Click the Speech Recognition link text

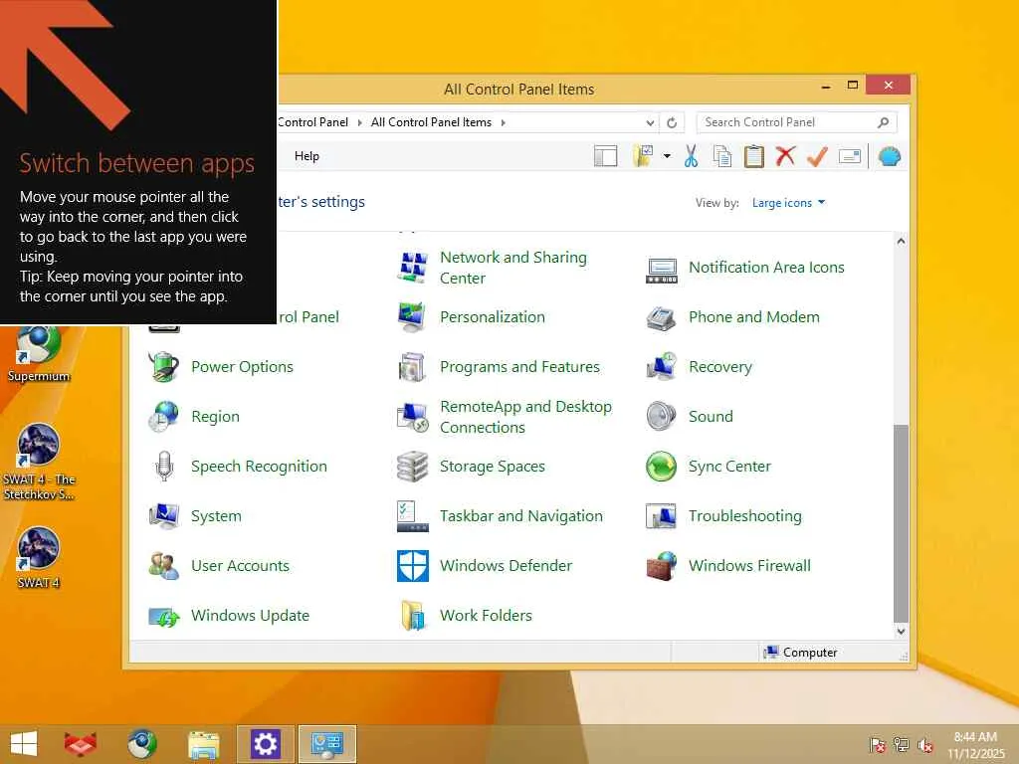pos(259,466)
